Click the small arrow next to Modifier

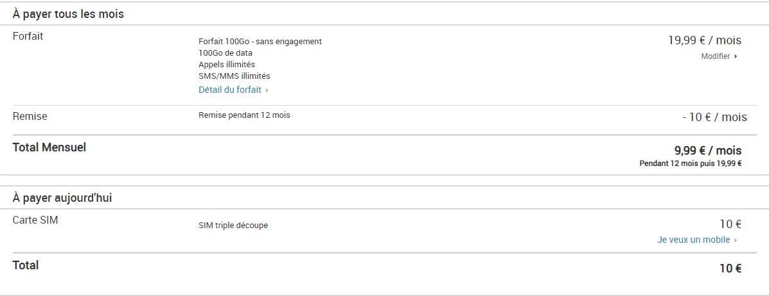point(736,57)
